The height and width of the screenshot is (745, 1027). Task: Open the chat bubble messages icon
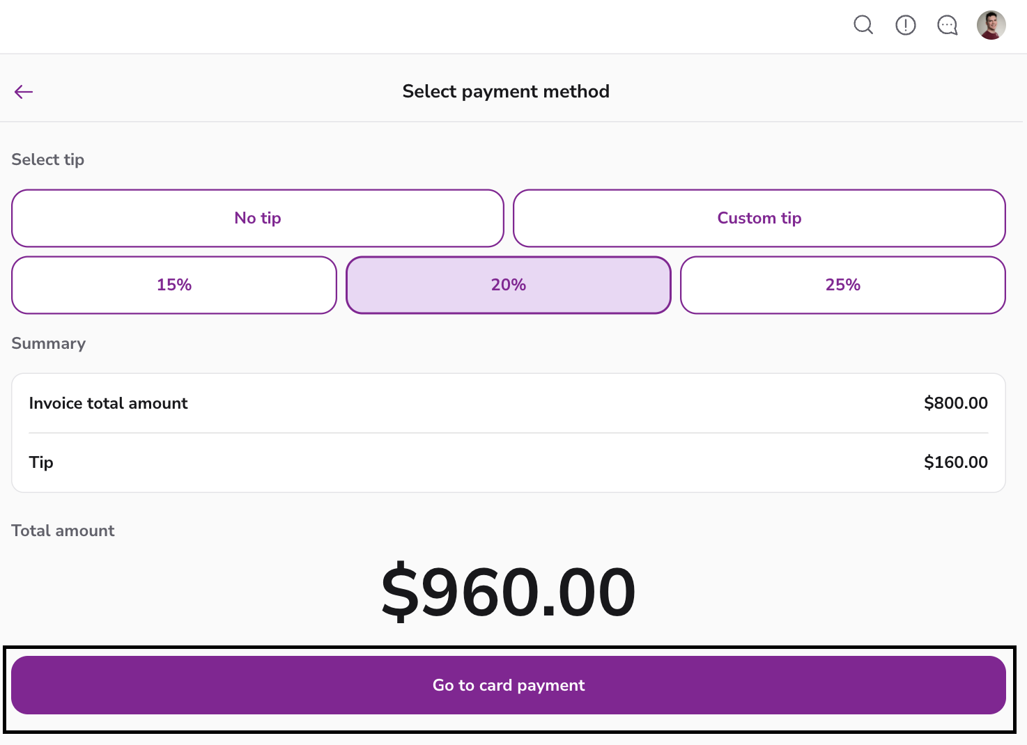point(947,25)
